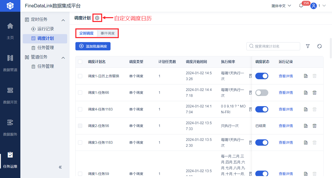Check the box for 调度1-日历上传替换
The image size is (332, 178).
80,76
